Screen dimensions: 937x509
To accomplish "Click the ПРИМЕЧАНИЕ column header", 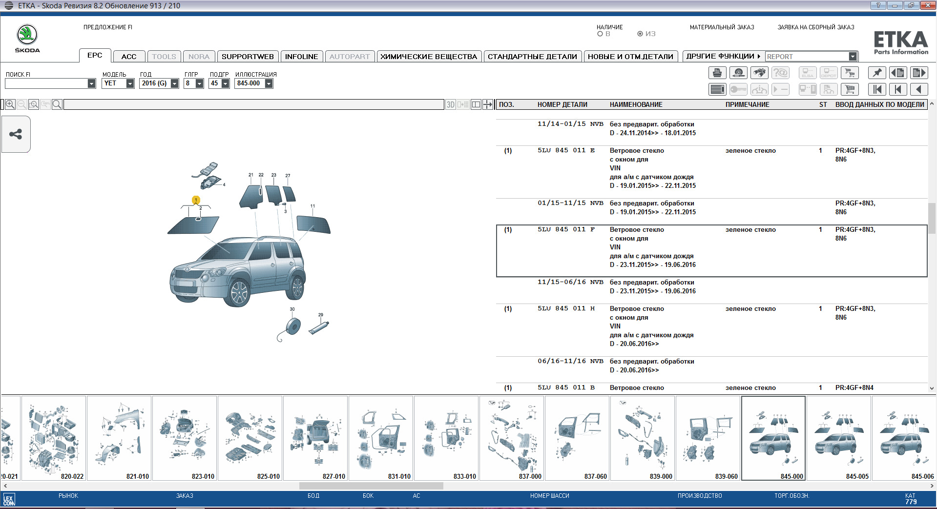I will pos(747,104).
